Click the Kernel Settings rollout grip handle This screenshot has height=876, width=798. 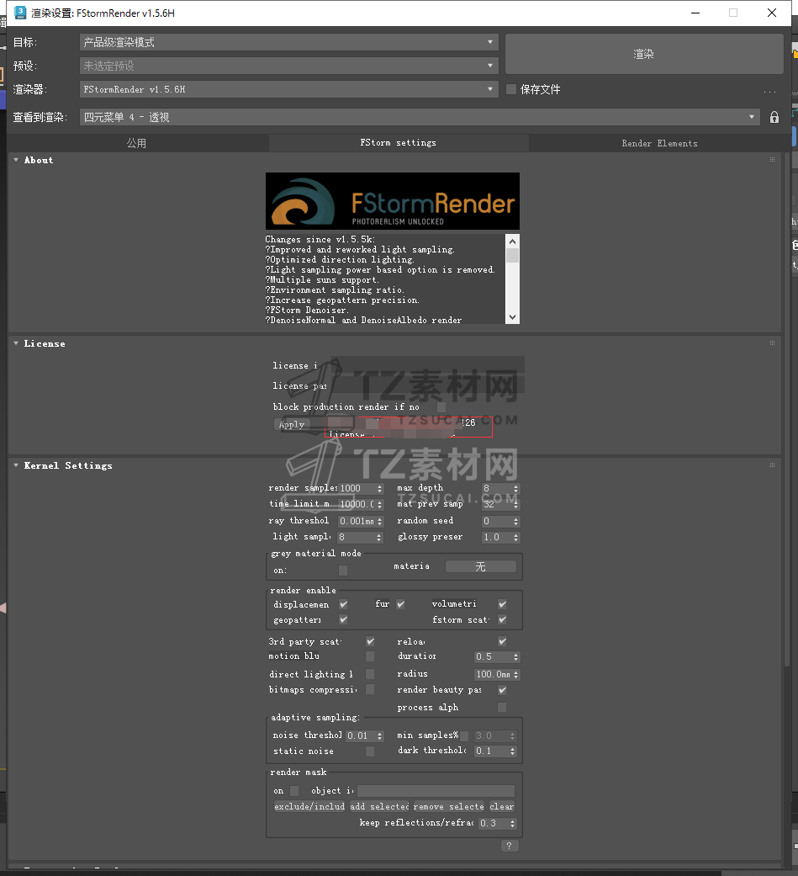(x=772, y=465)
